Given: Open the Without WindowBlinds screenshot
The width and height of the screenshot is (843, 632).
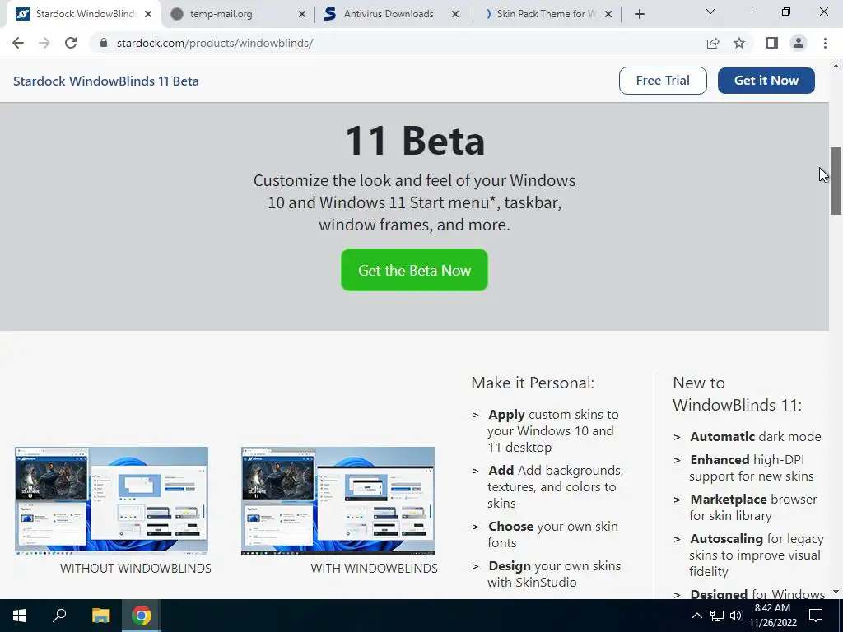Looking at the screenshot, I should (111, 501).
